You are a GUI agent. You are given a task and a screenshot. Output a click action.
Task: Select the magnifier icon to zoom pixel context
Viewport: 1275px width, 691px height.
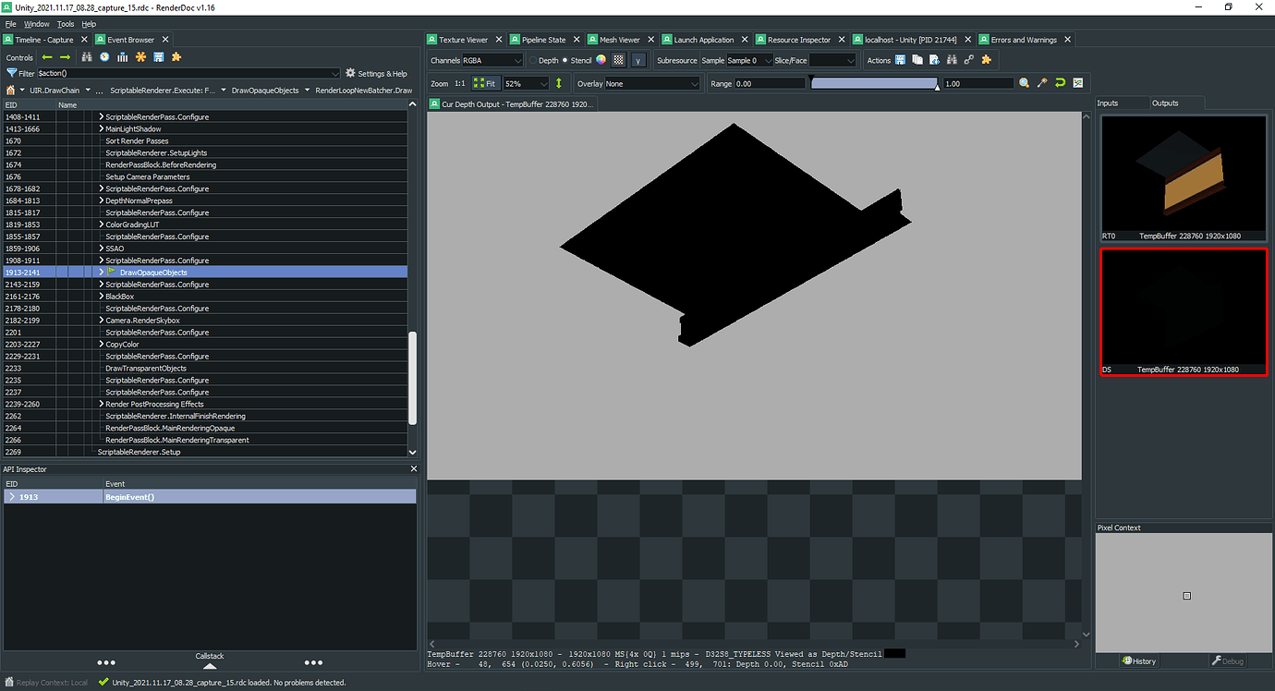coord(1024,82)
